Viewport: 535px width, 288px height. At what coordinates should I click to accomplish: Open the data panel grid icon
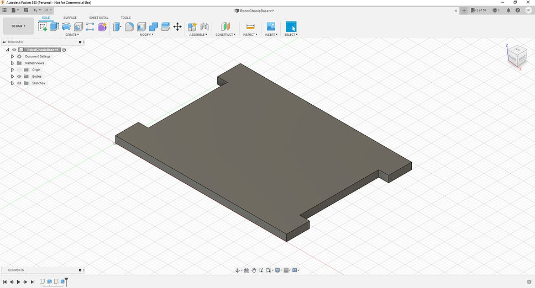(4, 10)
